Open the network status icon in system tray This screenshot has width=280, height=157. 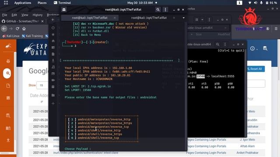click(250, 3)
